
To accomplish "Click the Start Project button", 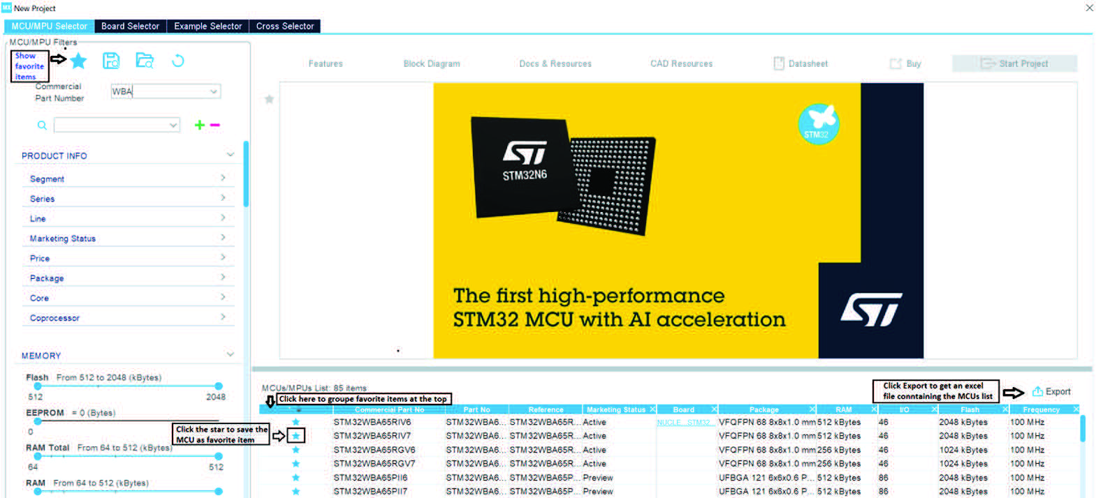I will click(1014, 63).
